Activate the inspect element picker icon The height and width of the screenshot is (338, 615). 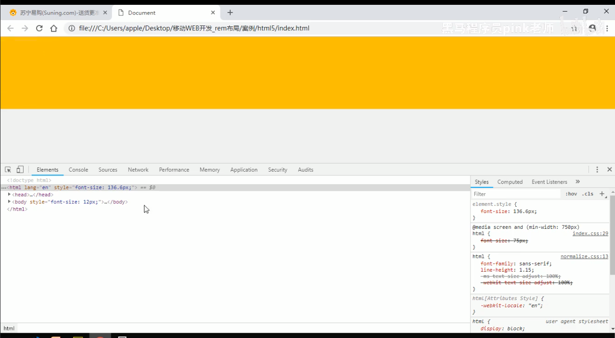pos(8,170)
